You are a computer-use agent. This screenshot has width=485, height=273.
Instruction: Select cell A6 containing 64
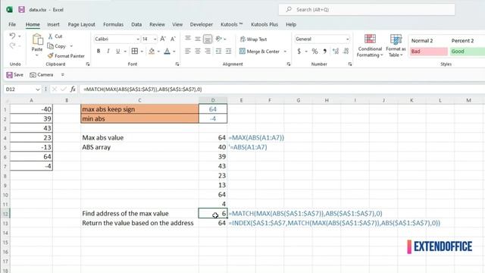[31, 157]
